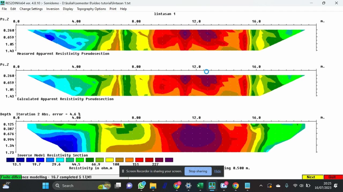Open the Change Settings menu
This screenshot has height=192, width=343.
click(x=31, y=9)
